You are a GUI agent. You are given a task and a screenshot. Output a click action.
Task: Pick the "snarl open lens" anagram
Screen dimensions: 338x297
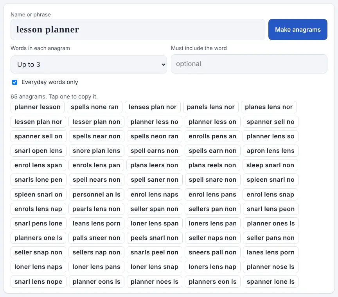point(38,151)
